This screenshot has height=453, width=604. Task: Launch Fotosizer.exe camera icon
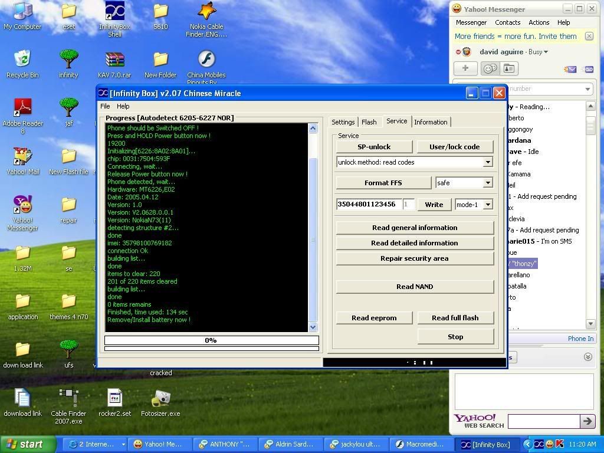[x=160, y=403]
